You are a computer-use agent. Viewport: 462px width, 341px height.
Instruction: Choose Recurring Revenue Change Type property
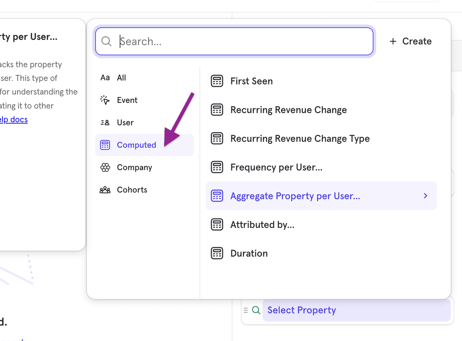click(300, 139)
